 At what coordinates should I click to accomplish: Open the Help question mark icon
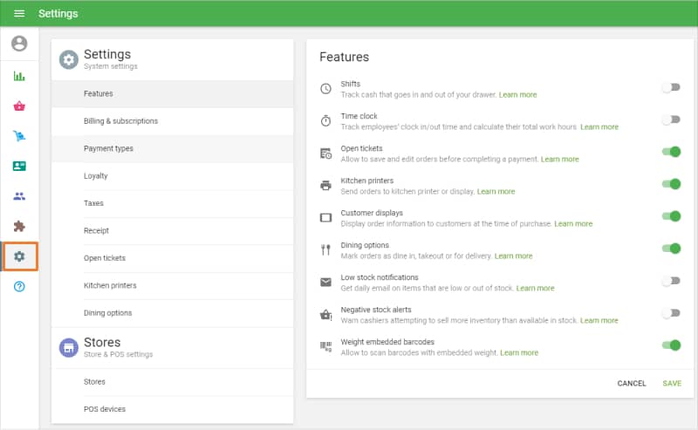tap(19, 286)
